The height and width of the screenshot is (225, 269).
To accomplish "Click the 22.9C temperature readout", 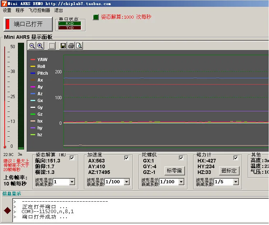I will click(8, 155).
